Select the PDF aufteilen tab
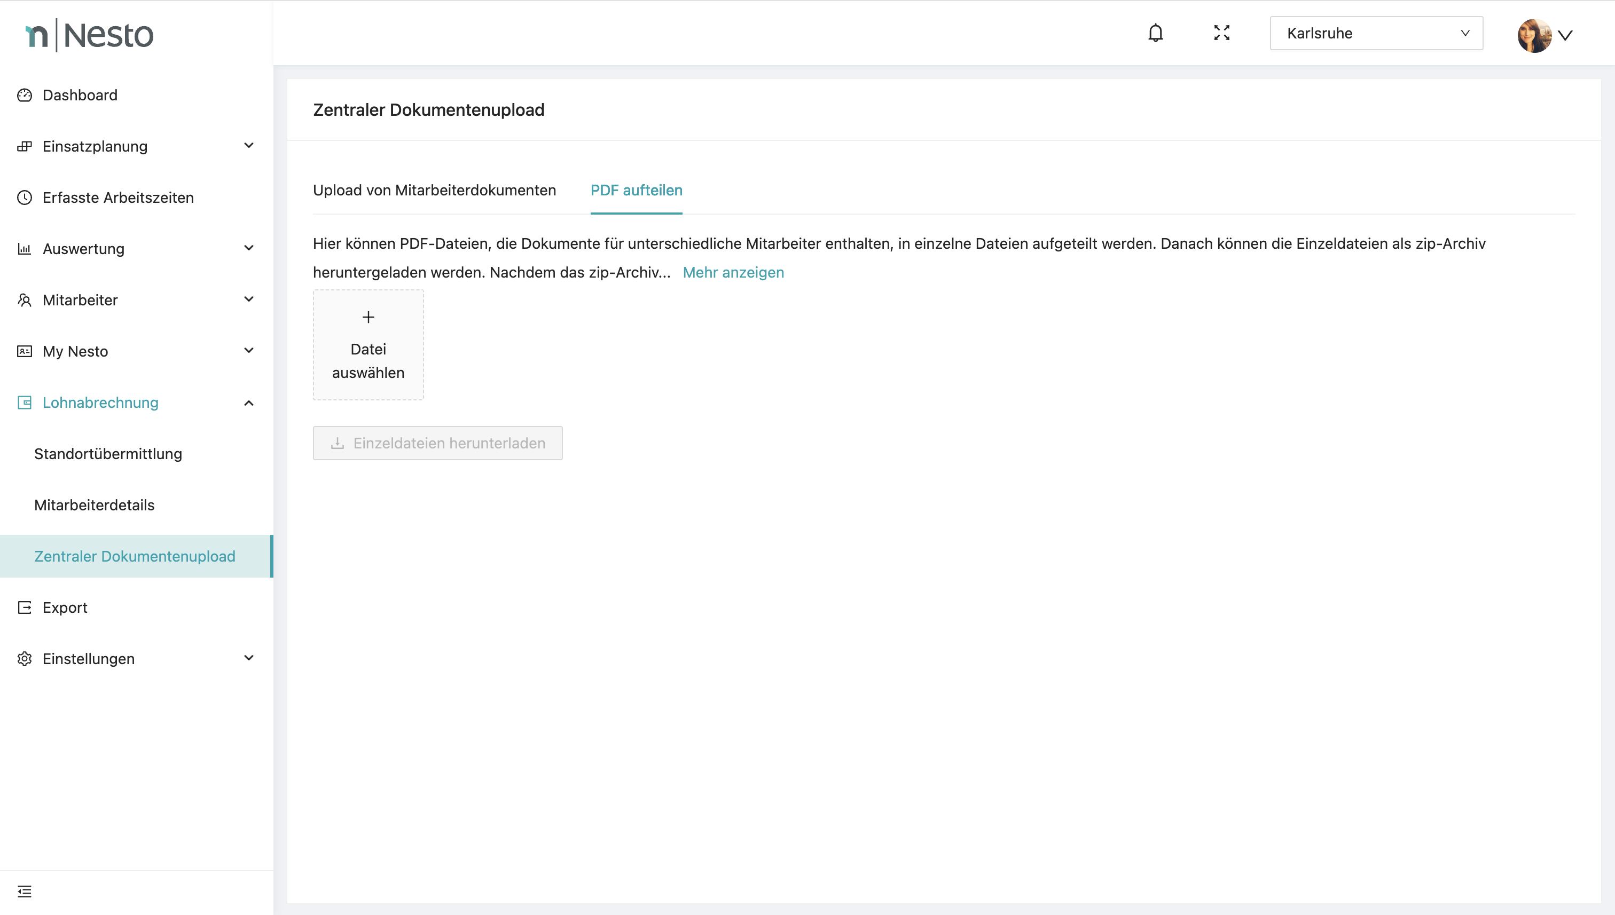This screenshot has height=915, width=1615. point(636,191)
